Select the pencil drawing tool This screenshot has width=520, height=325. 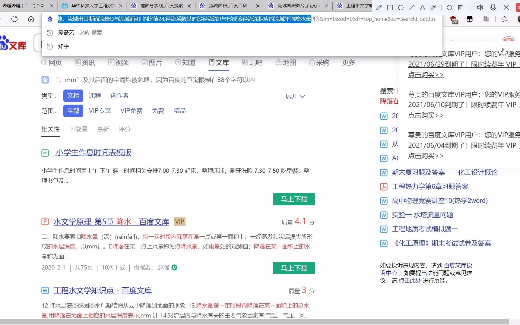coord(379,7)
